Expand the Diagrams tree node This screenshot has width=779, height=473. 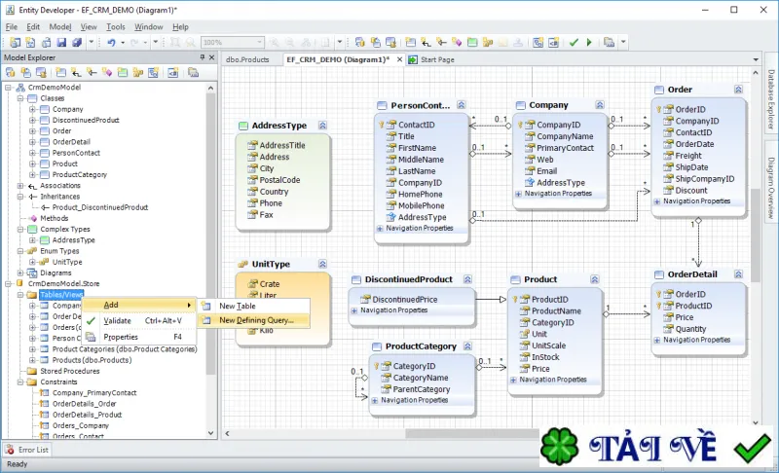click(20, 273)
